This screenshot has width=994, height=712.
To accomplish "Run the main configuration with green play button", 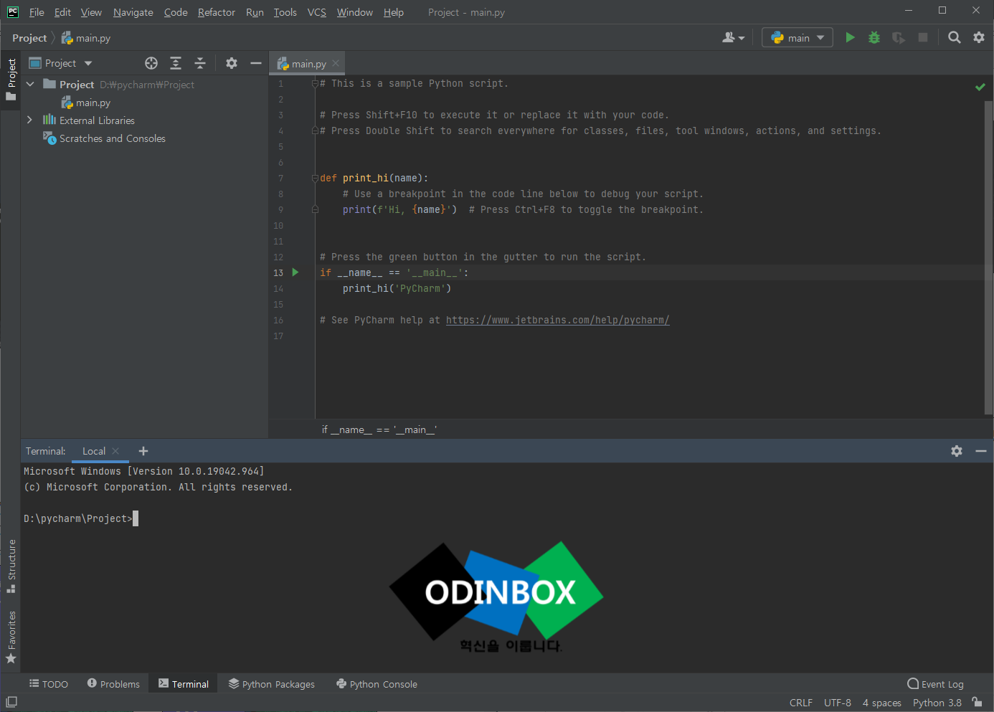I will pyautogui.click(x=850, y=37).
